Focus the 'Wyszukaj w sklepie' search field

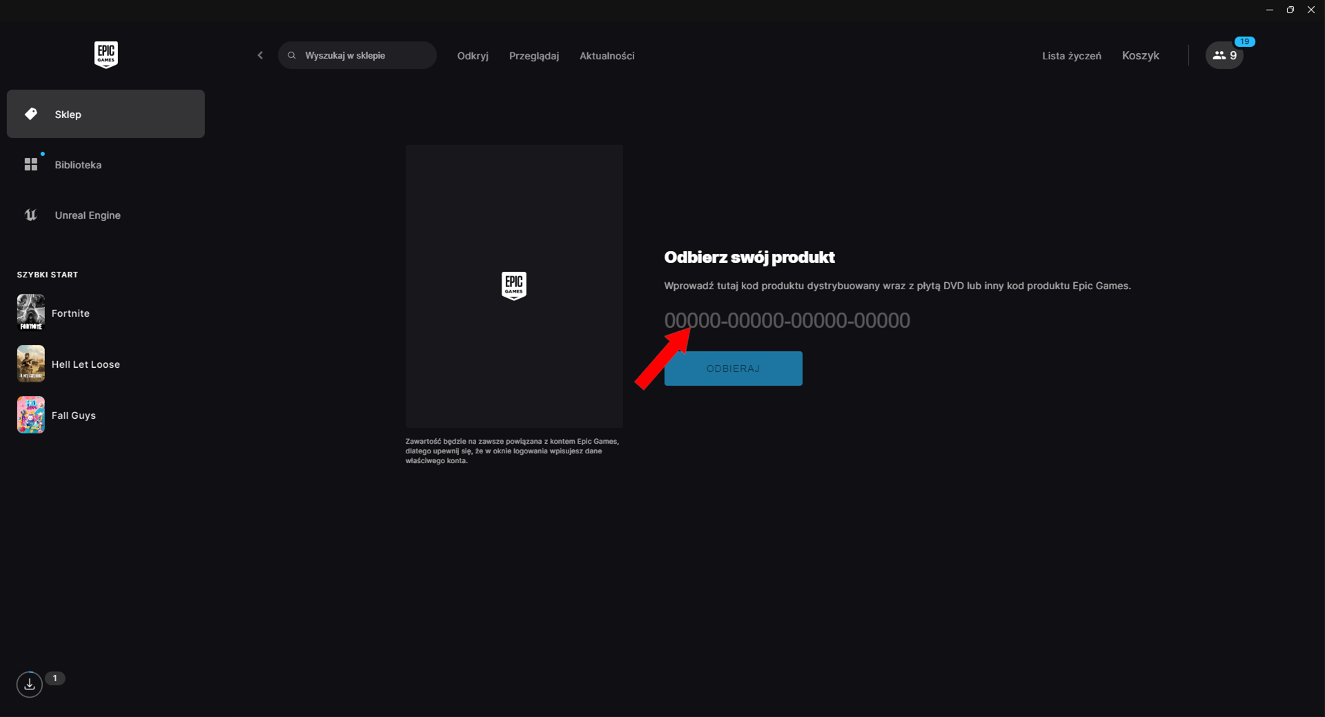[x=357, y=55]
